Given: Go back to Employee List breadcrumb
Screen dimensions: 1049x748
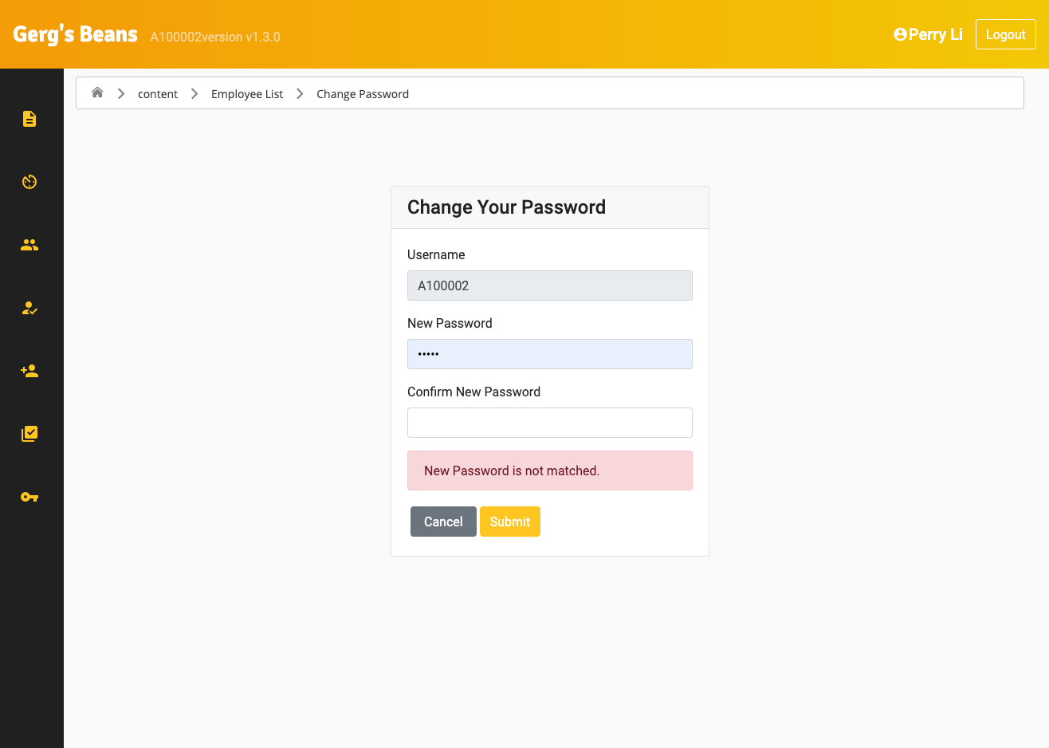Looking at the screenshot, I should point(247,94).
